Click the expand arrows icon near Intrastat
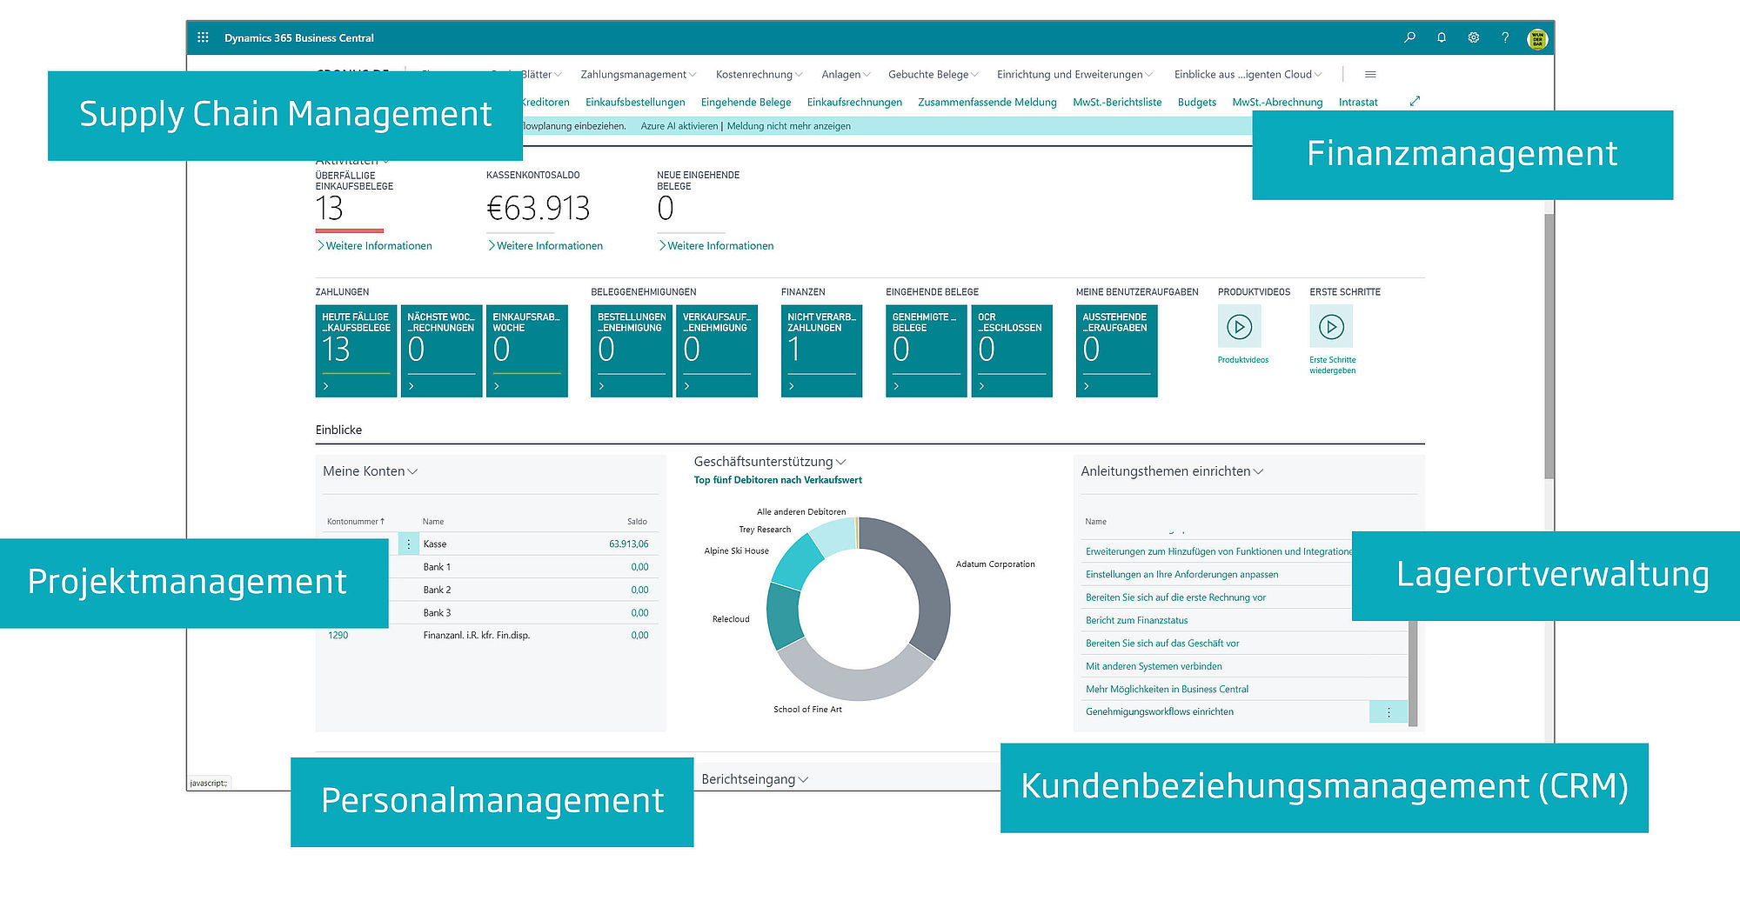This screenshot has height=914, width=1740. click(1415, 101)
